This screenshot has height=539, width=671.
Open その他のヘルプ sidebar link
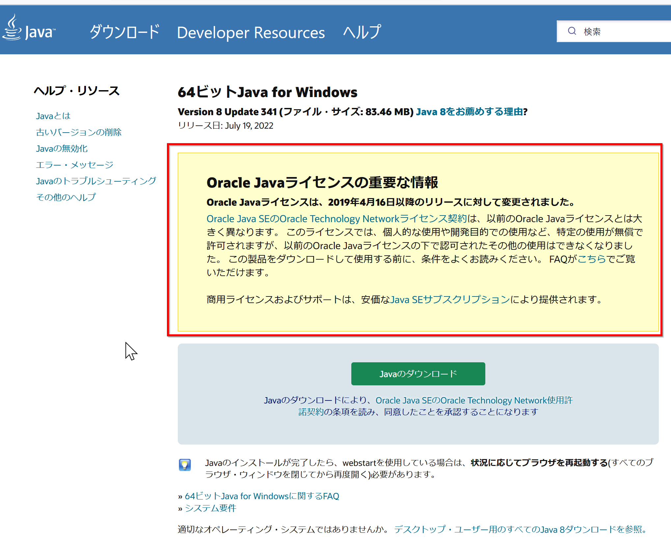(x=66, y=197)
